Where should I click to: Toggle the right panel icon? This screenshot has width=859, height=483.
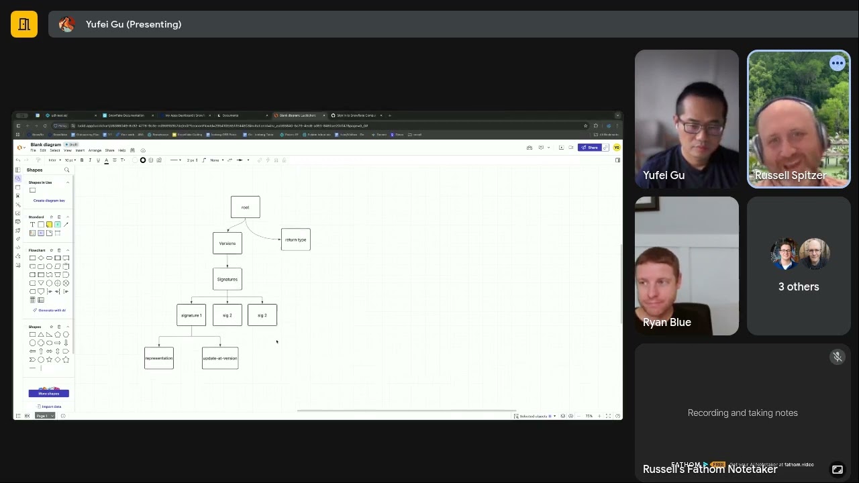[x=617, y=160]
